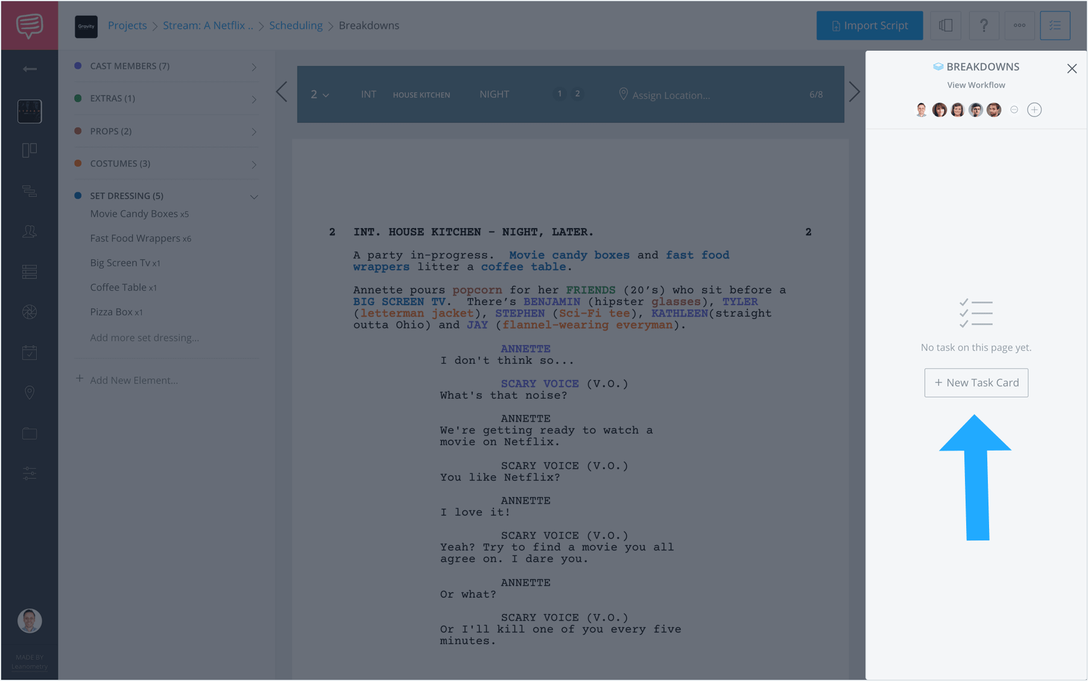Click Assign Location field
Image resolution: width=1088 pixels, height=681 pixels.
[x=665, y=95]
